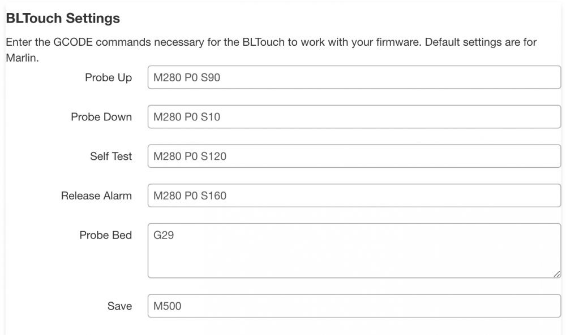Select the Self Test label text
This screenshot has height=335, width=566.
tap(111, 156)
